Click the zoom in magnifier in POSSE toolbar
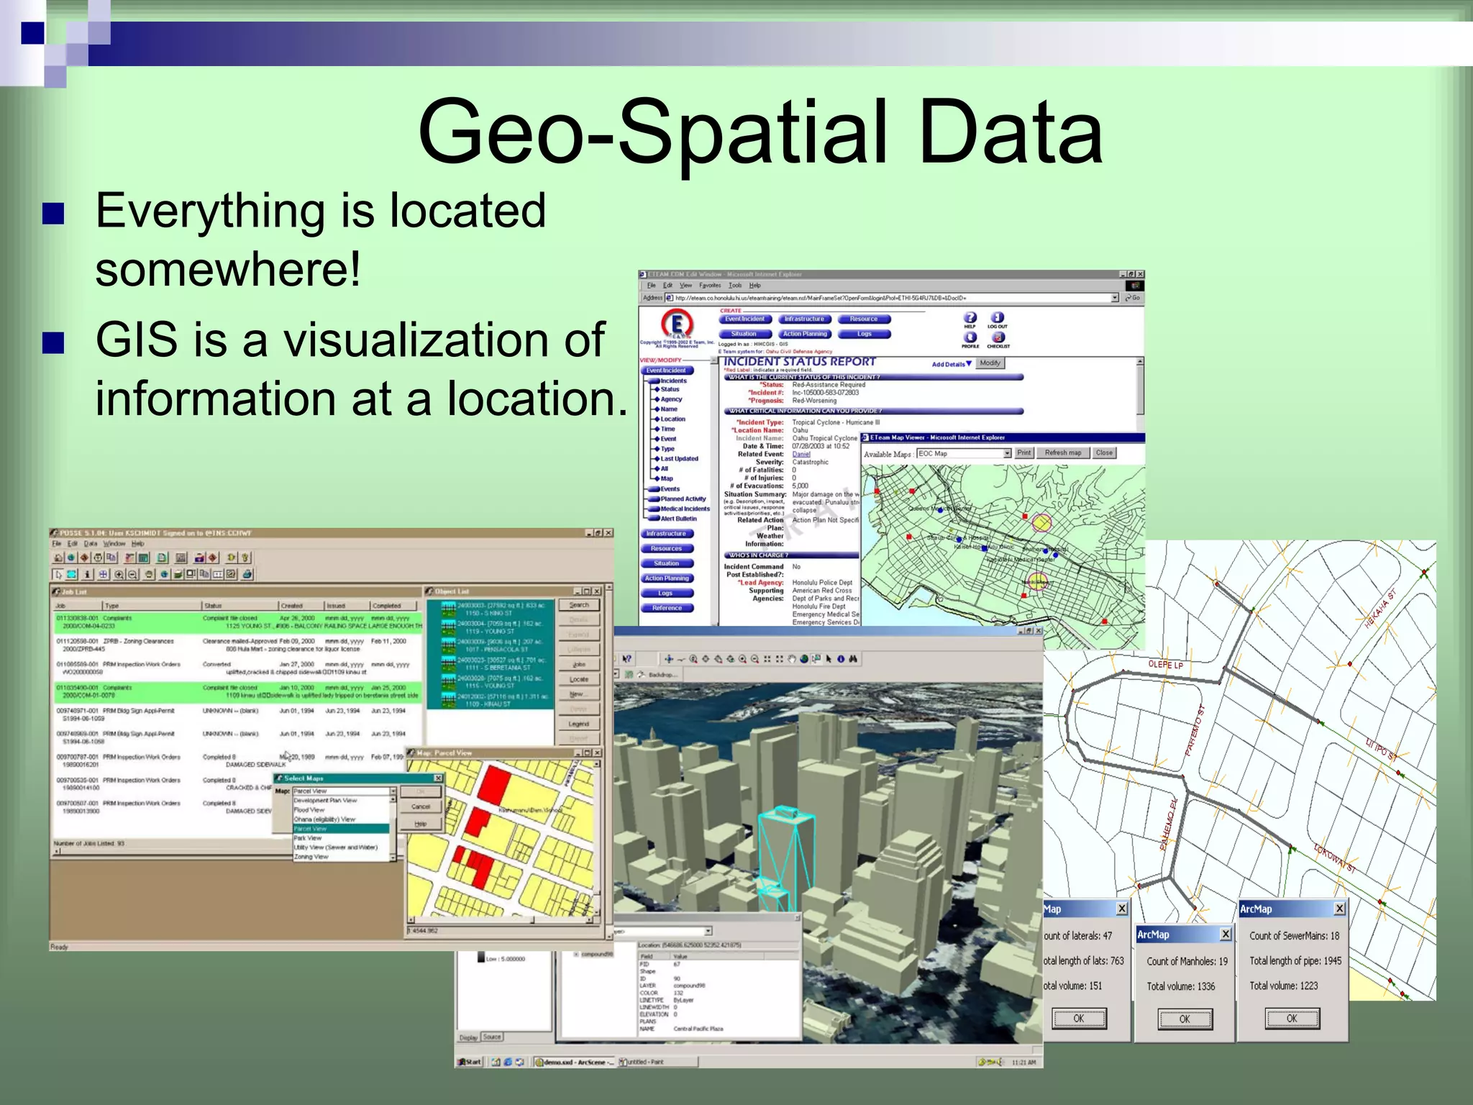Viewport: 1473px width, 1105px height. coord(119,574)
